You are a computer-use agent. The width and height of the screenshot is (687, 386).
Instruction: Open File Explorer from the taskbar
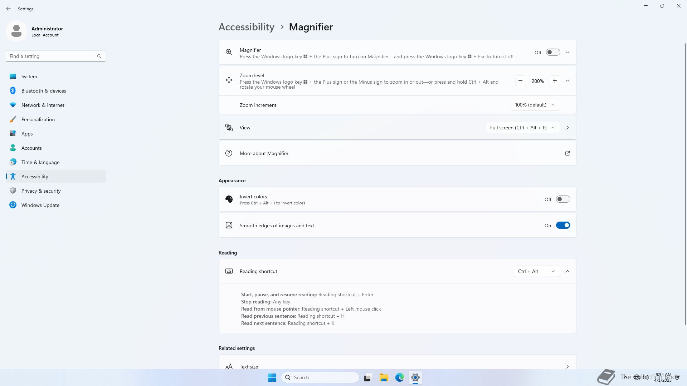point(384,377)
